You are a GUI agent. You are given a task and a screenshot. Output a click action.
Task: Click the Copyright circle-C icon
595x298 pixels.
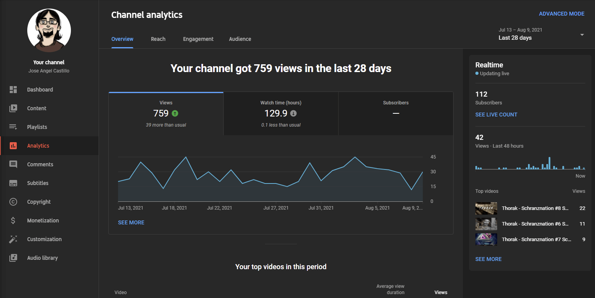(x=13, y=202)
